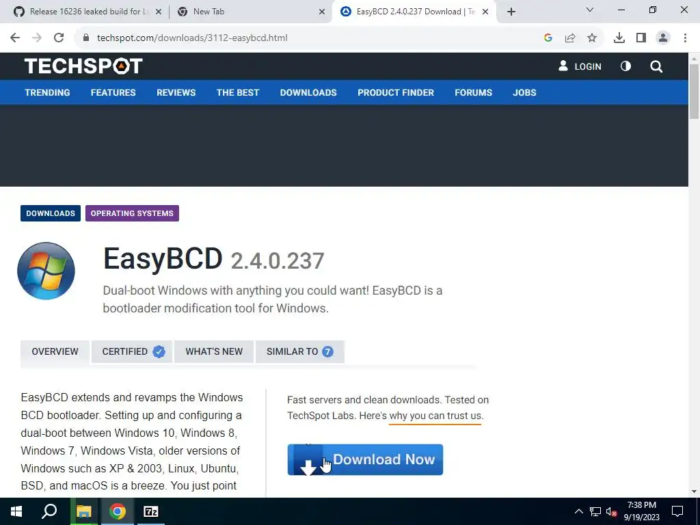Screen dimensions: 700x525
Task: Close the New Tab tab
Action: [322, 12]
